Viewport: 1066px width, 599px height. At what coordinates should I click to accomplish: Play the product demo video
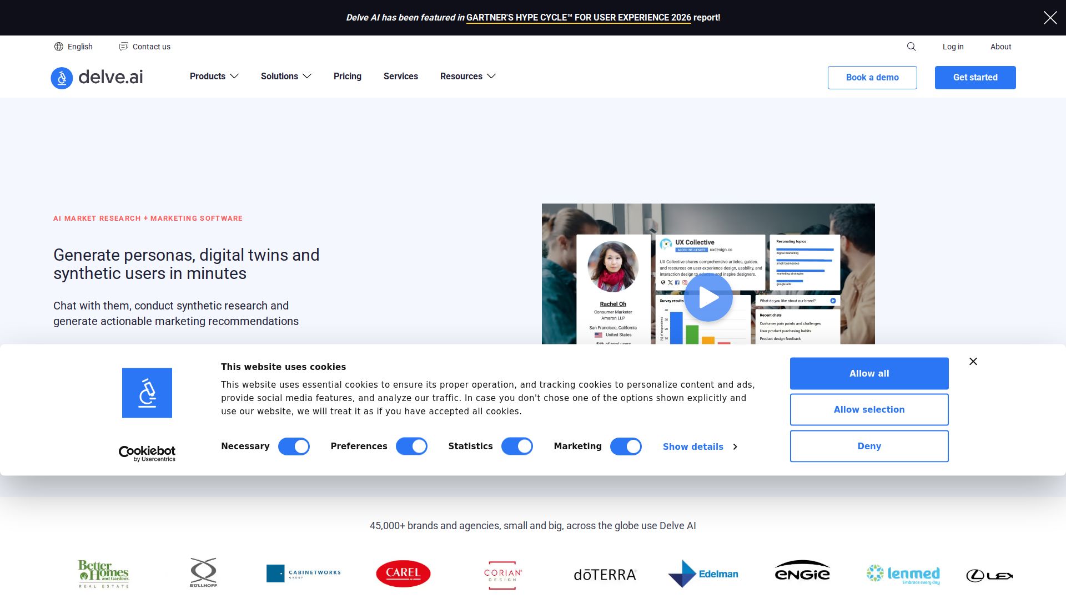pos(708,297)
